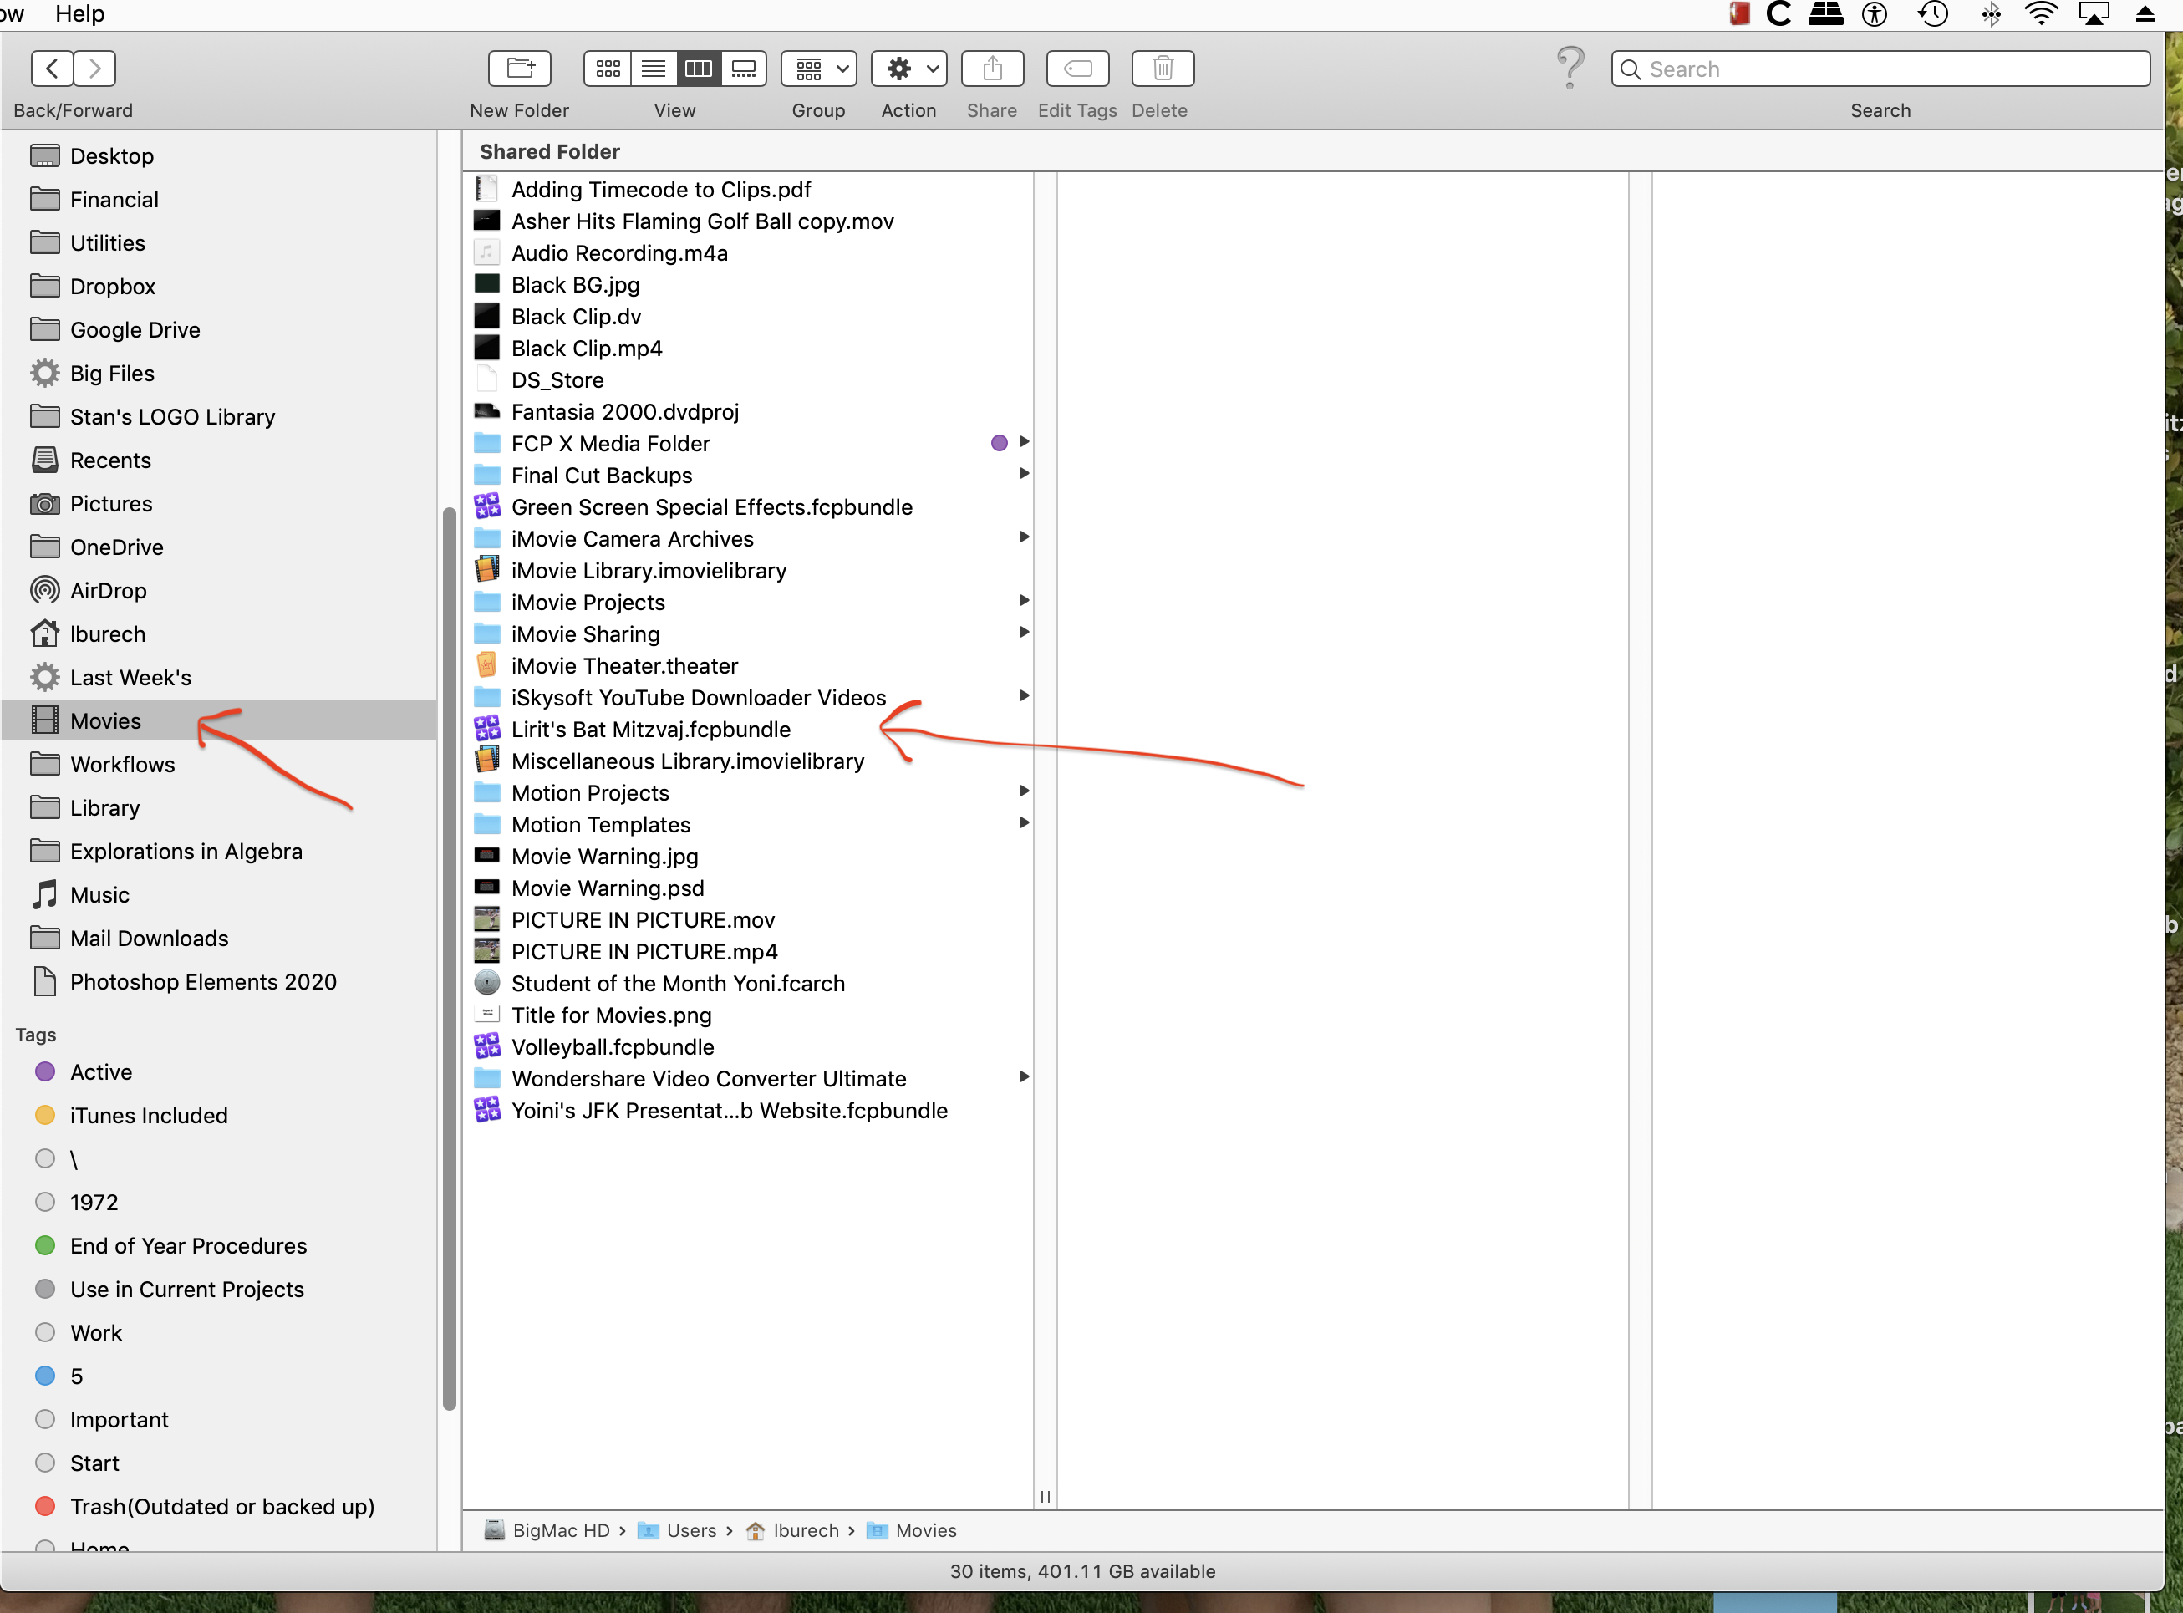
Task: Switch to list view
Action: [653, 69]
